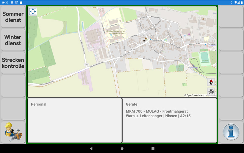
Task: Open the Personal panel
Action: (x=75, y=120)
